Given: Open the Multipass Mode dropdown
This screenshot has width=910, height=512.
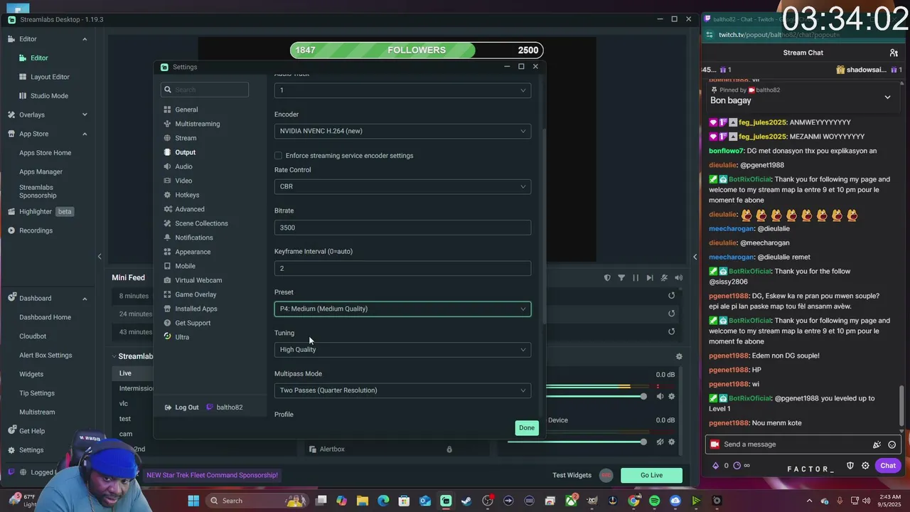Looking at the screenshot, I should coord(402,390).
